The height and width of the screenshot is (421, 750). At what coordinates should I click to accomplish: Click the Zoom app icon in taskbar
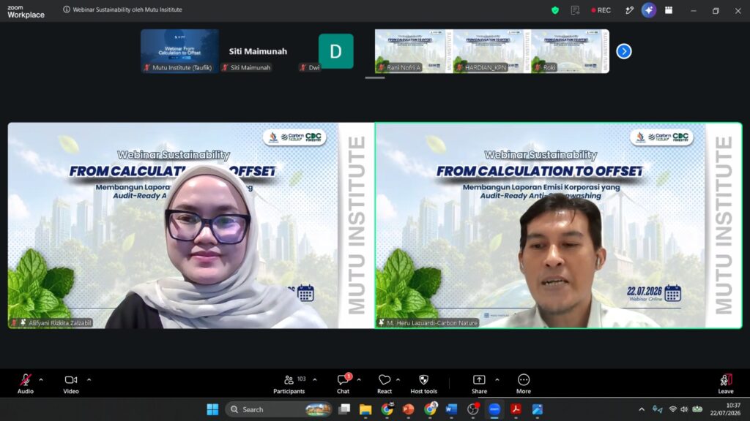[x=494, y=409]
